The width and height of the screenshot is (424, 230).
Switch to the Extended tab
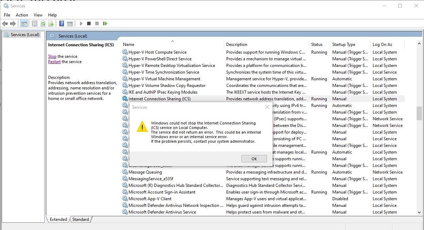tap(58, 219)
